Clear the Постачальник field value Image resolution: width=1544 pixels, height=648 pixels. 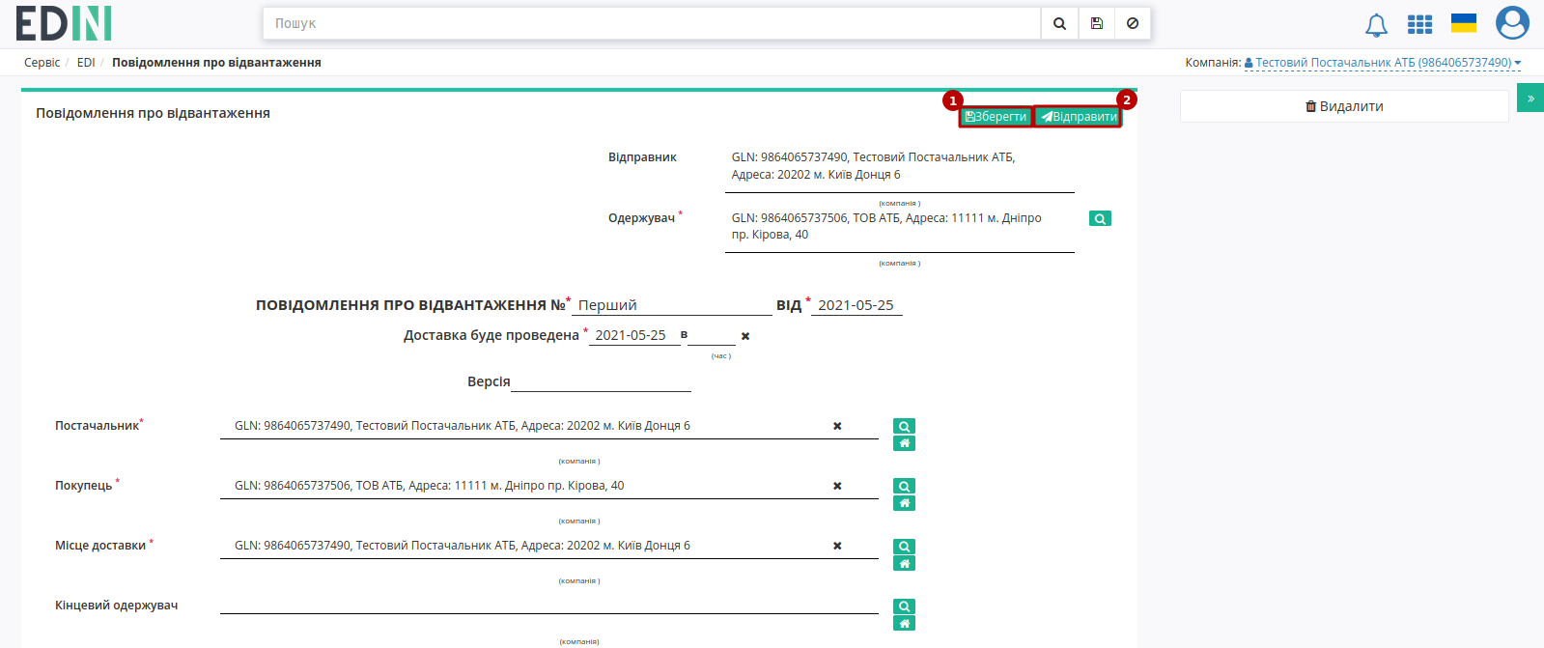click(x=837, y=426)
